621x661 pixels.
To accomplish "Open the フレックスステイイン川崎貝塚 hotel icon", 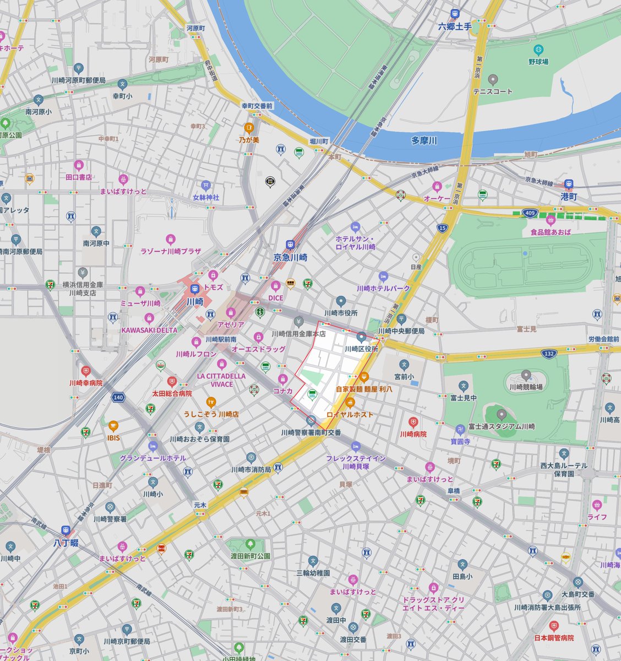I will point(356,446).
